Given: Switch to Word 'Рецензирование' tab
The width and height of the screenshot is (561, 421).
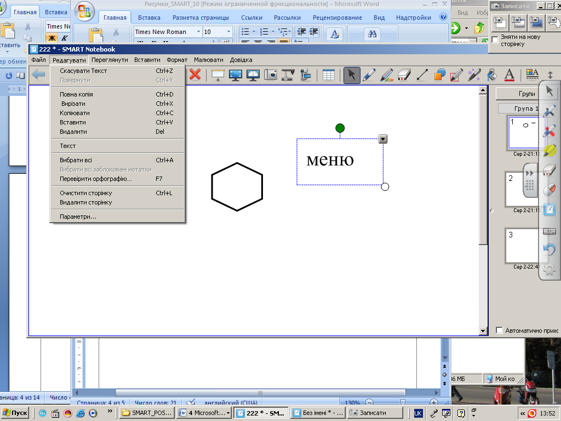Looking at the screenshot, I should click(337, 18).
